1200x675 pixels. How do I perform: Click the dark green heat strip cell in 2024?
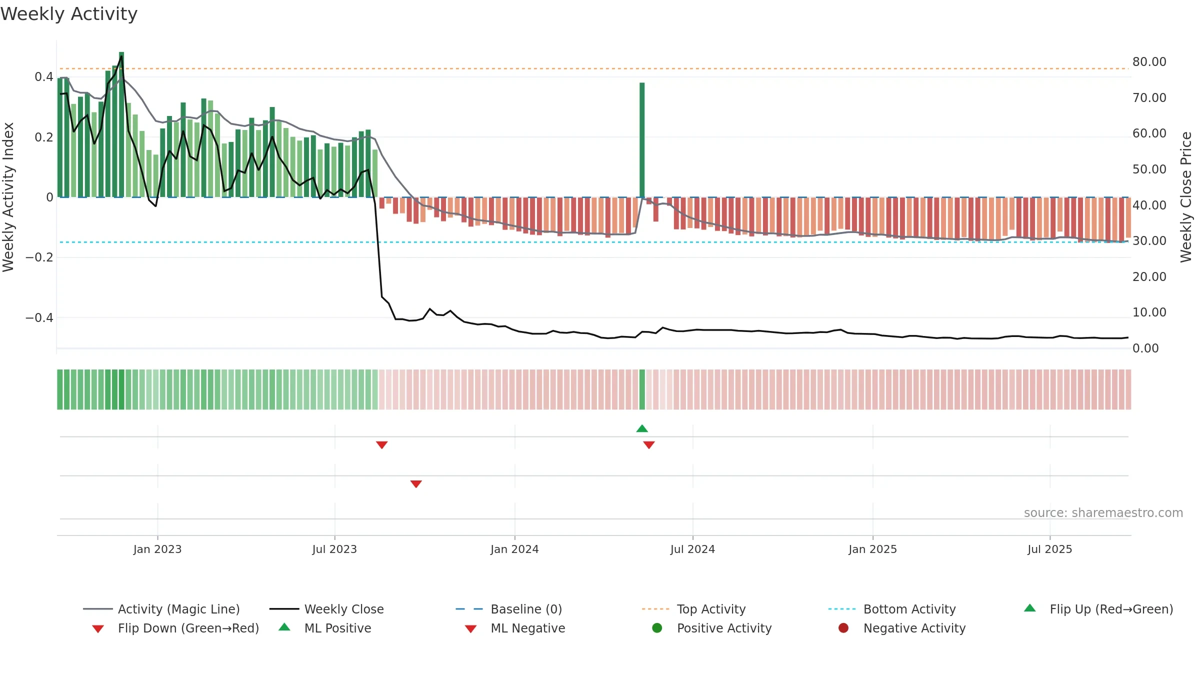pos(642,389)
